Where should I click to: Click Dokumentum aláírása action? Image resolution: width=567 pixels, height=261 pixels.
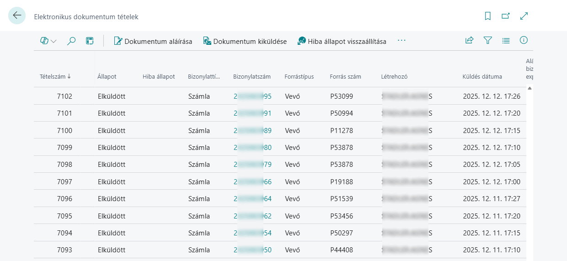(x=153, y=41)
